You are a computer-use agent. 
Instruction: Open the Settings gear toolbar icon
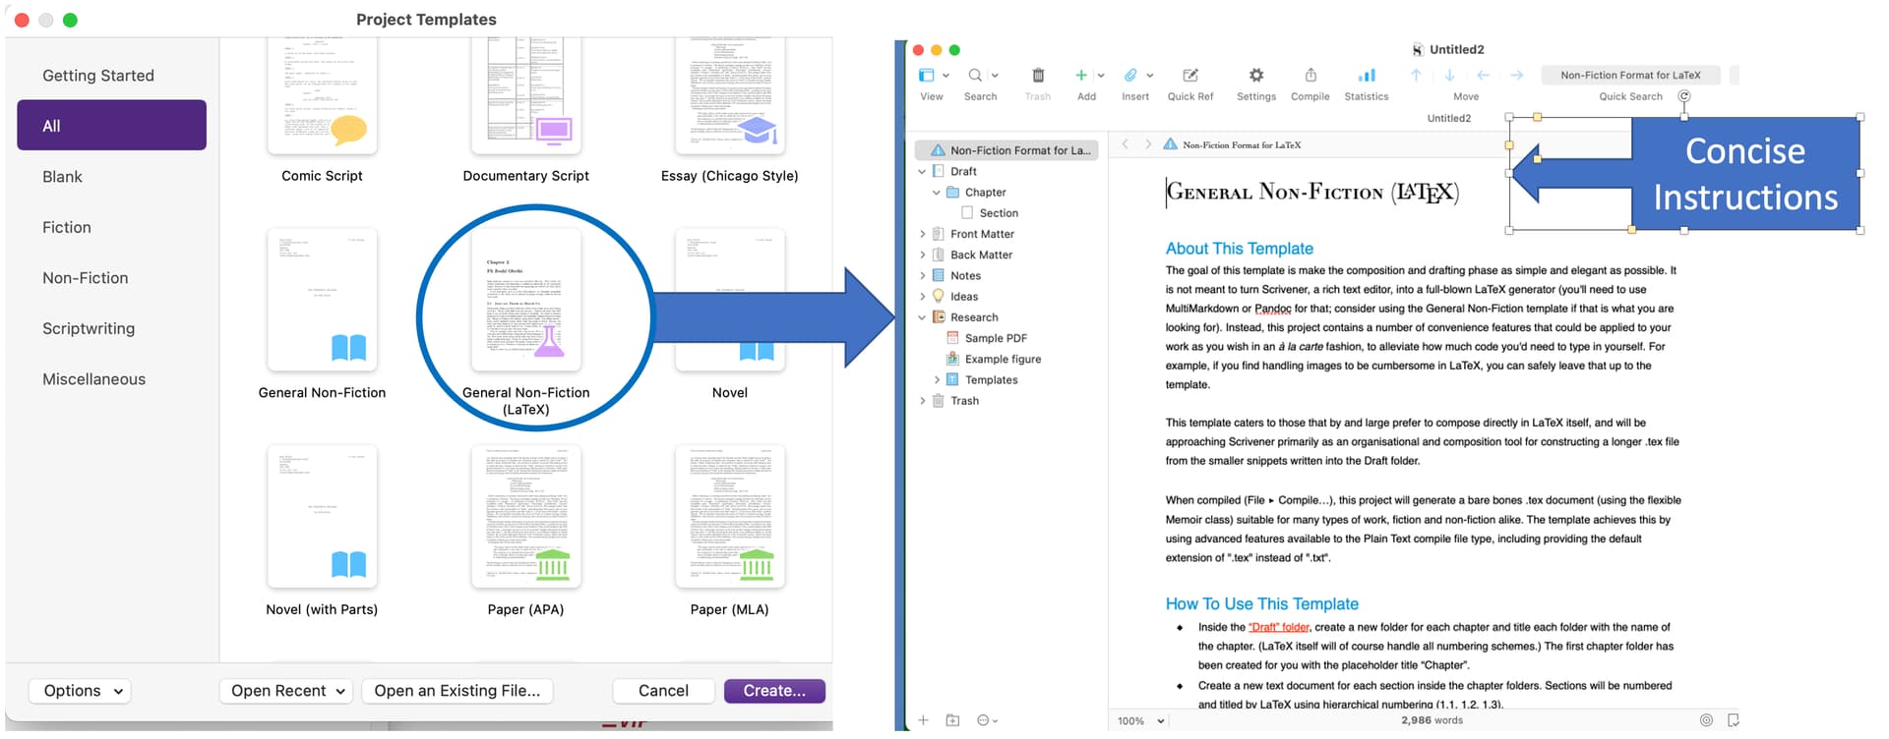click(x=1256, y=76)
